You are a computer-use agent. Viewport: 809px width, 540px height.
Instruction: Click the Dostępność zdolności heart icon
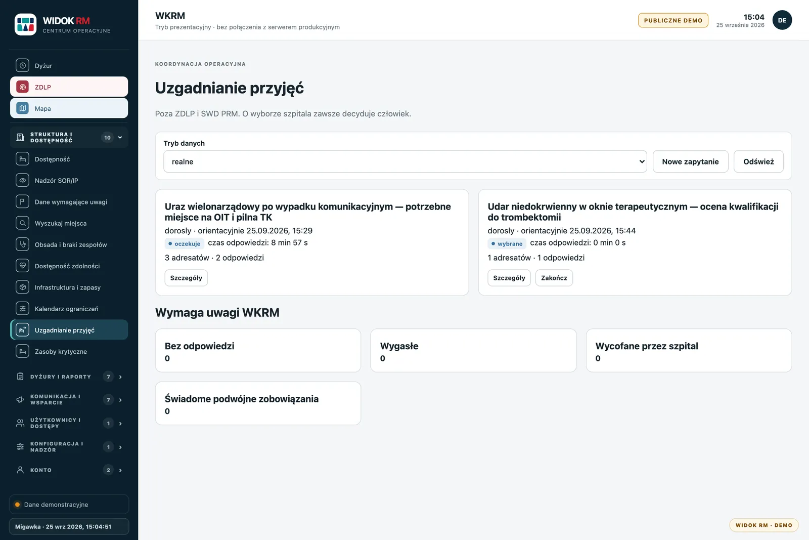22,266
